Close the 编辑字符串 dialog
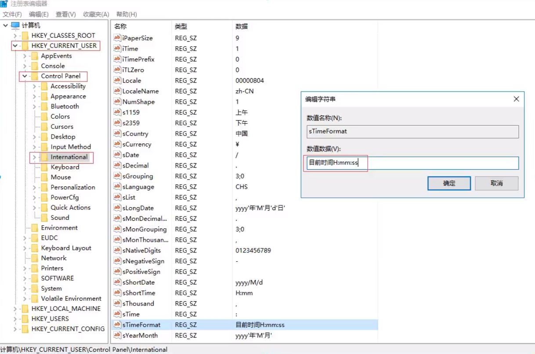Viewport: 535px width, 354px height. [x=516, y=99]
